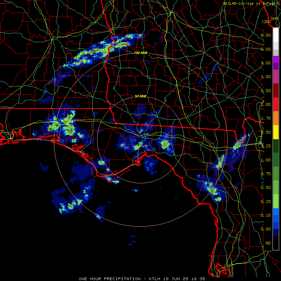Click the 2.50 legend value
Viewport: 281px width, 281px height.
(x=266, y=91)
